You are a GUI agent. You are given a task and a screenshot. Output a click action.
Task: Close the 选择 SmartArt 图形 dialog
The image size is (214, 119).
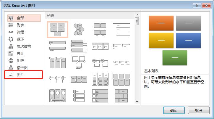pos(207,5)
